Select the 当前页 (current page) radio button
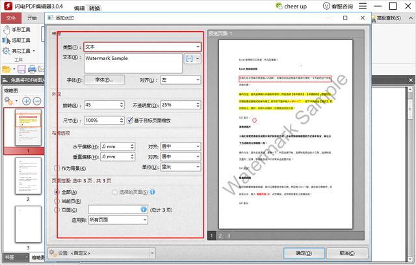This screenshot has height=265, width=416. coord(58,201)
